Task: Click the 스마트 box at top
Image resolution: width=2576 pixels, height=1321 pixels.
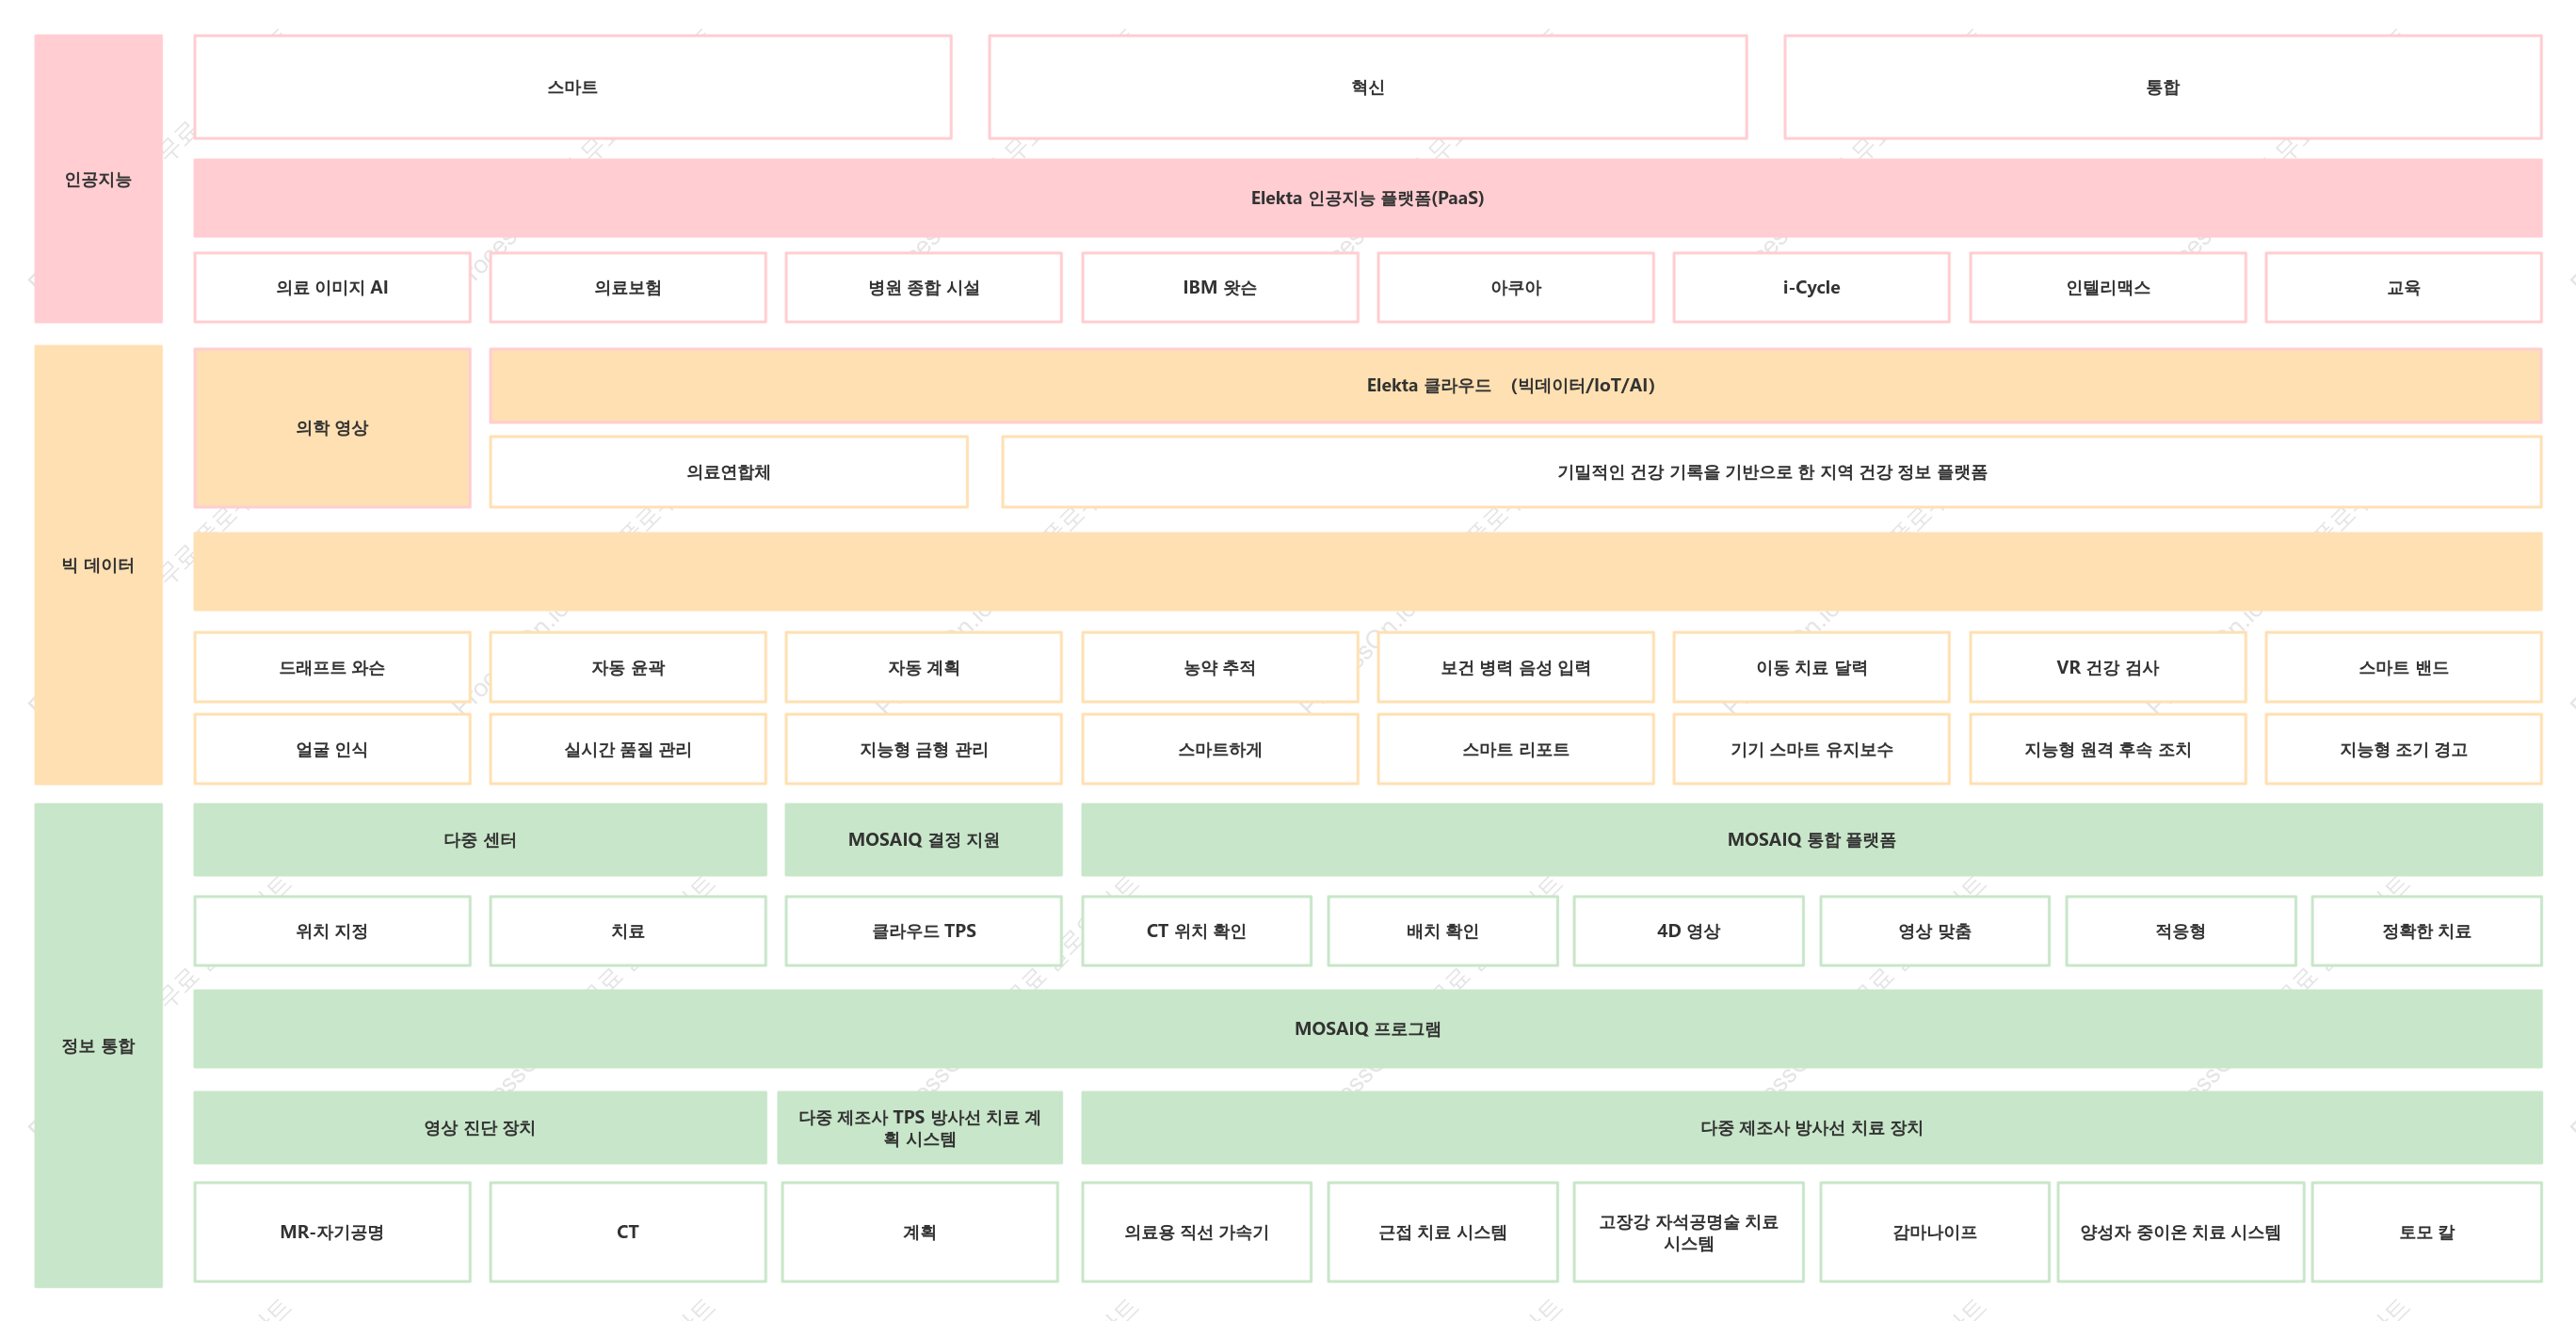Action: [572, 87]
